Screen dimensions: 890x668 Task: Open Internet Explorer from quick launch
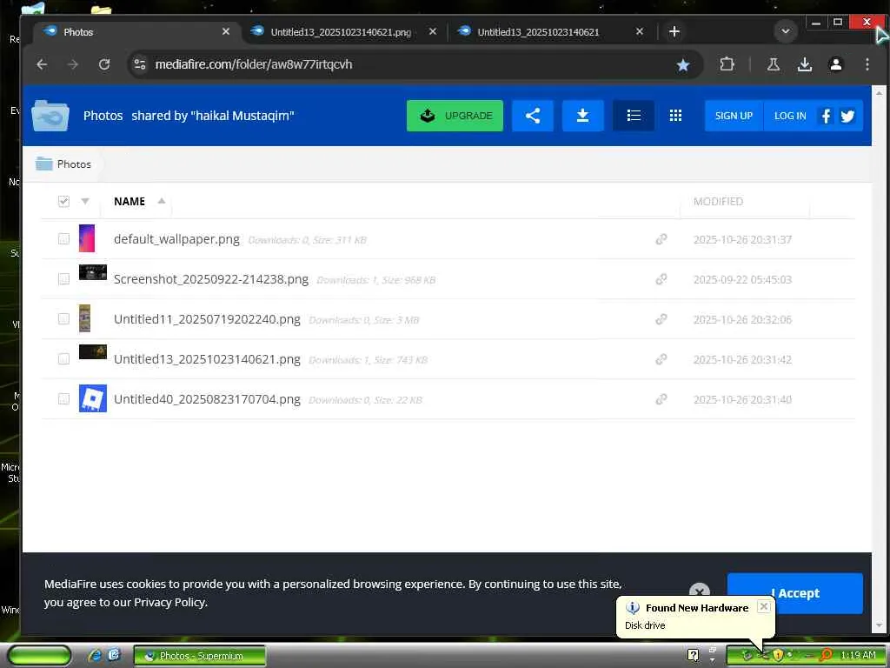[95, 656]
